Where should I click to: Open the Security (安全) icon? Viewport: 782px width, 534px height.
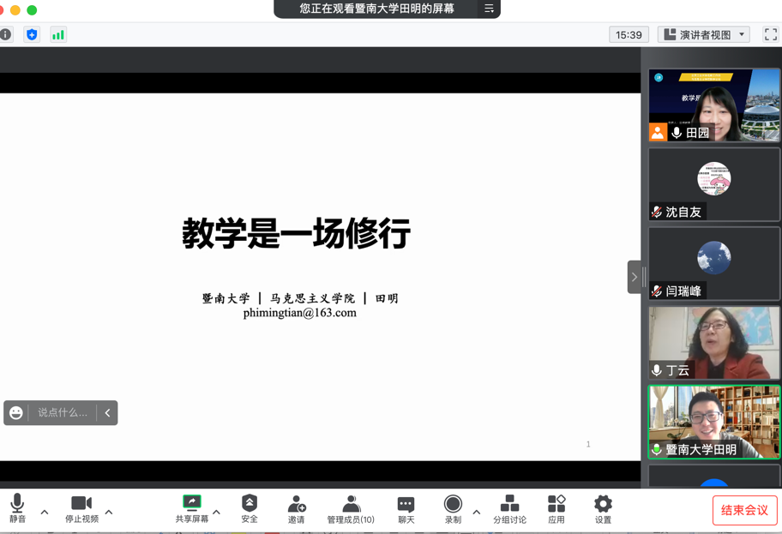tap(250, 507)
